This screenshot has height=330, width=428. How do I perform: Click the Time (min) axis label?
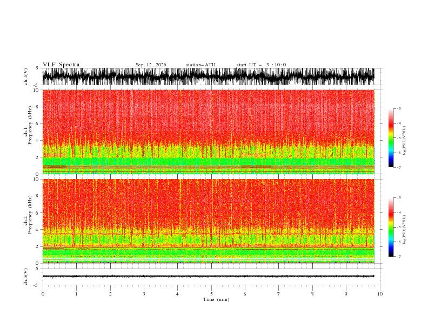(216, 299)
